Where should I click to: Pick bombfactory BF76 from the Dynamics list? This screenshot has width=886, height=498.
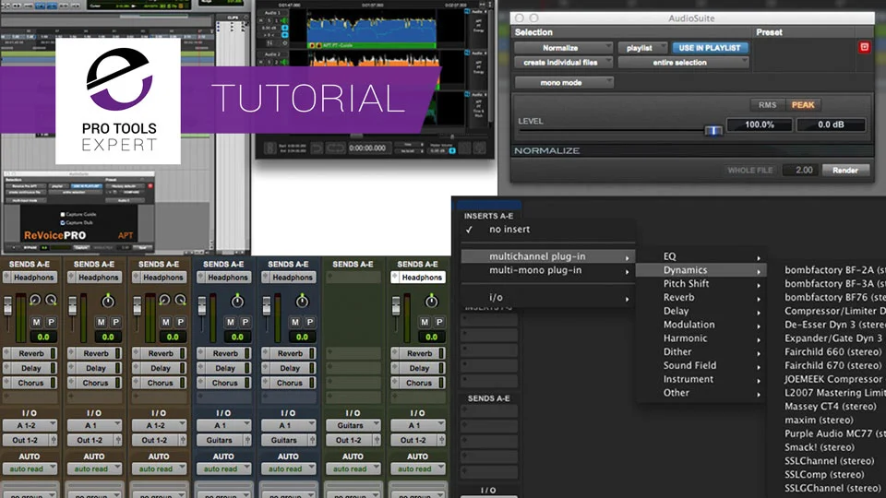pyautogui.click(x=834, y=297)
